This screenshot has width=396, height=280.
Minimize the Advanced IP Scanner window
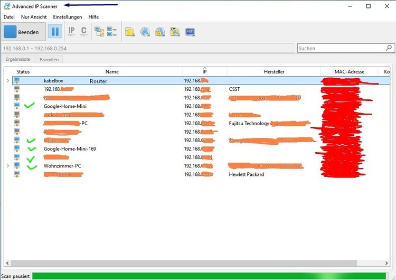pyautogui.click(x=350, y=6)
